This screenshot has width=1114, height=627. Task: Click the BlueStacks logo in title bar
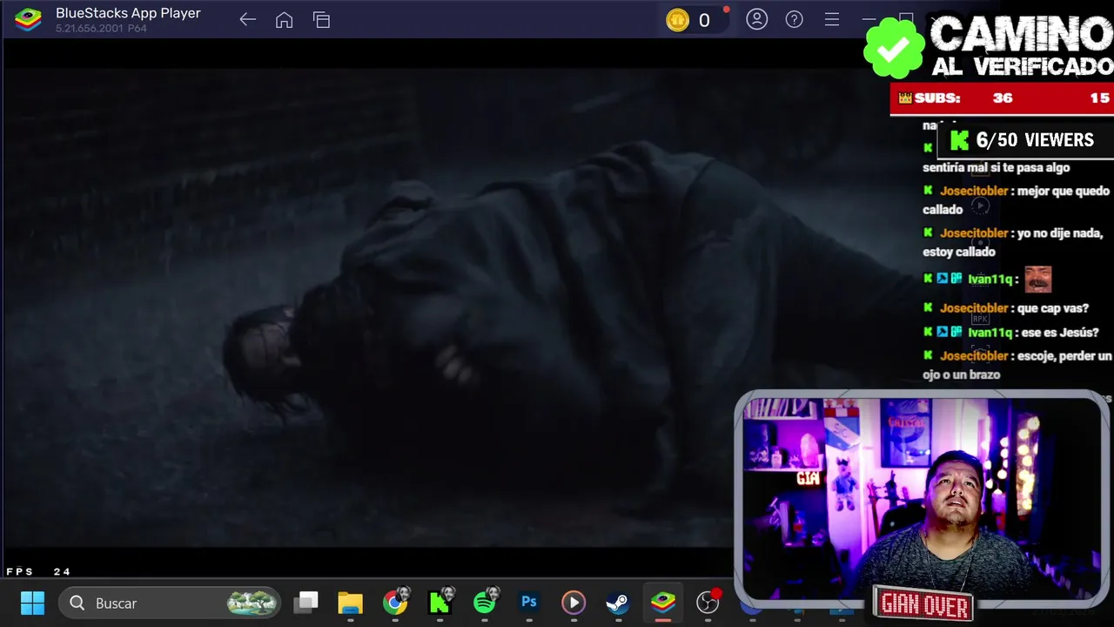pos(29,20)
